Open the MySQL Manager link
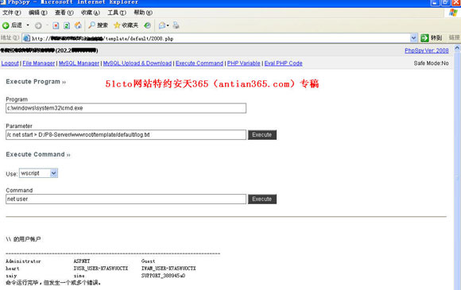The image size is (461, 290). click(x=79, y=64)
